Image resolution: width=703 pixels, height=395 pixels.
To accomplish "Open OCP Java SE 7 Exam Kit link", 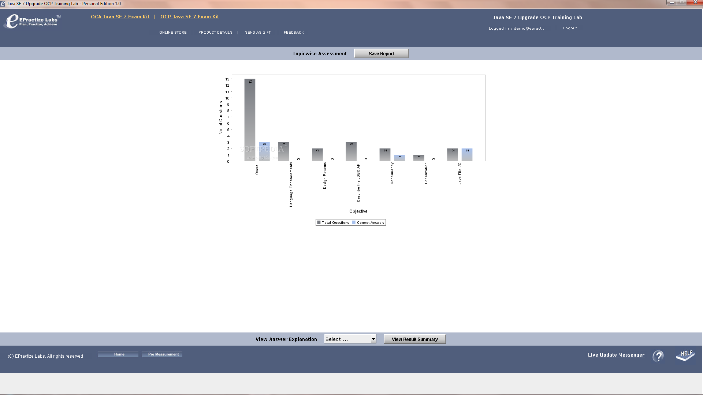I will 190,17.
